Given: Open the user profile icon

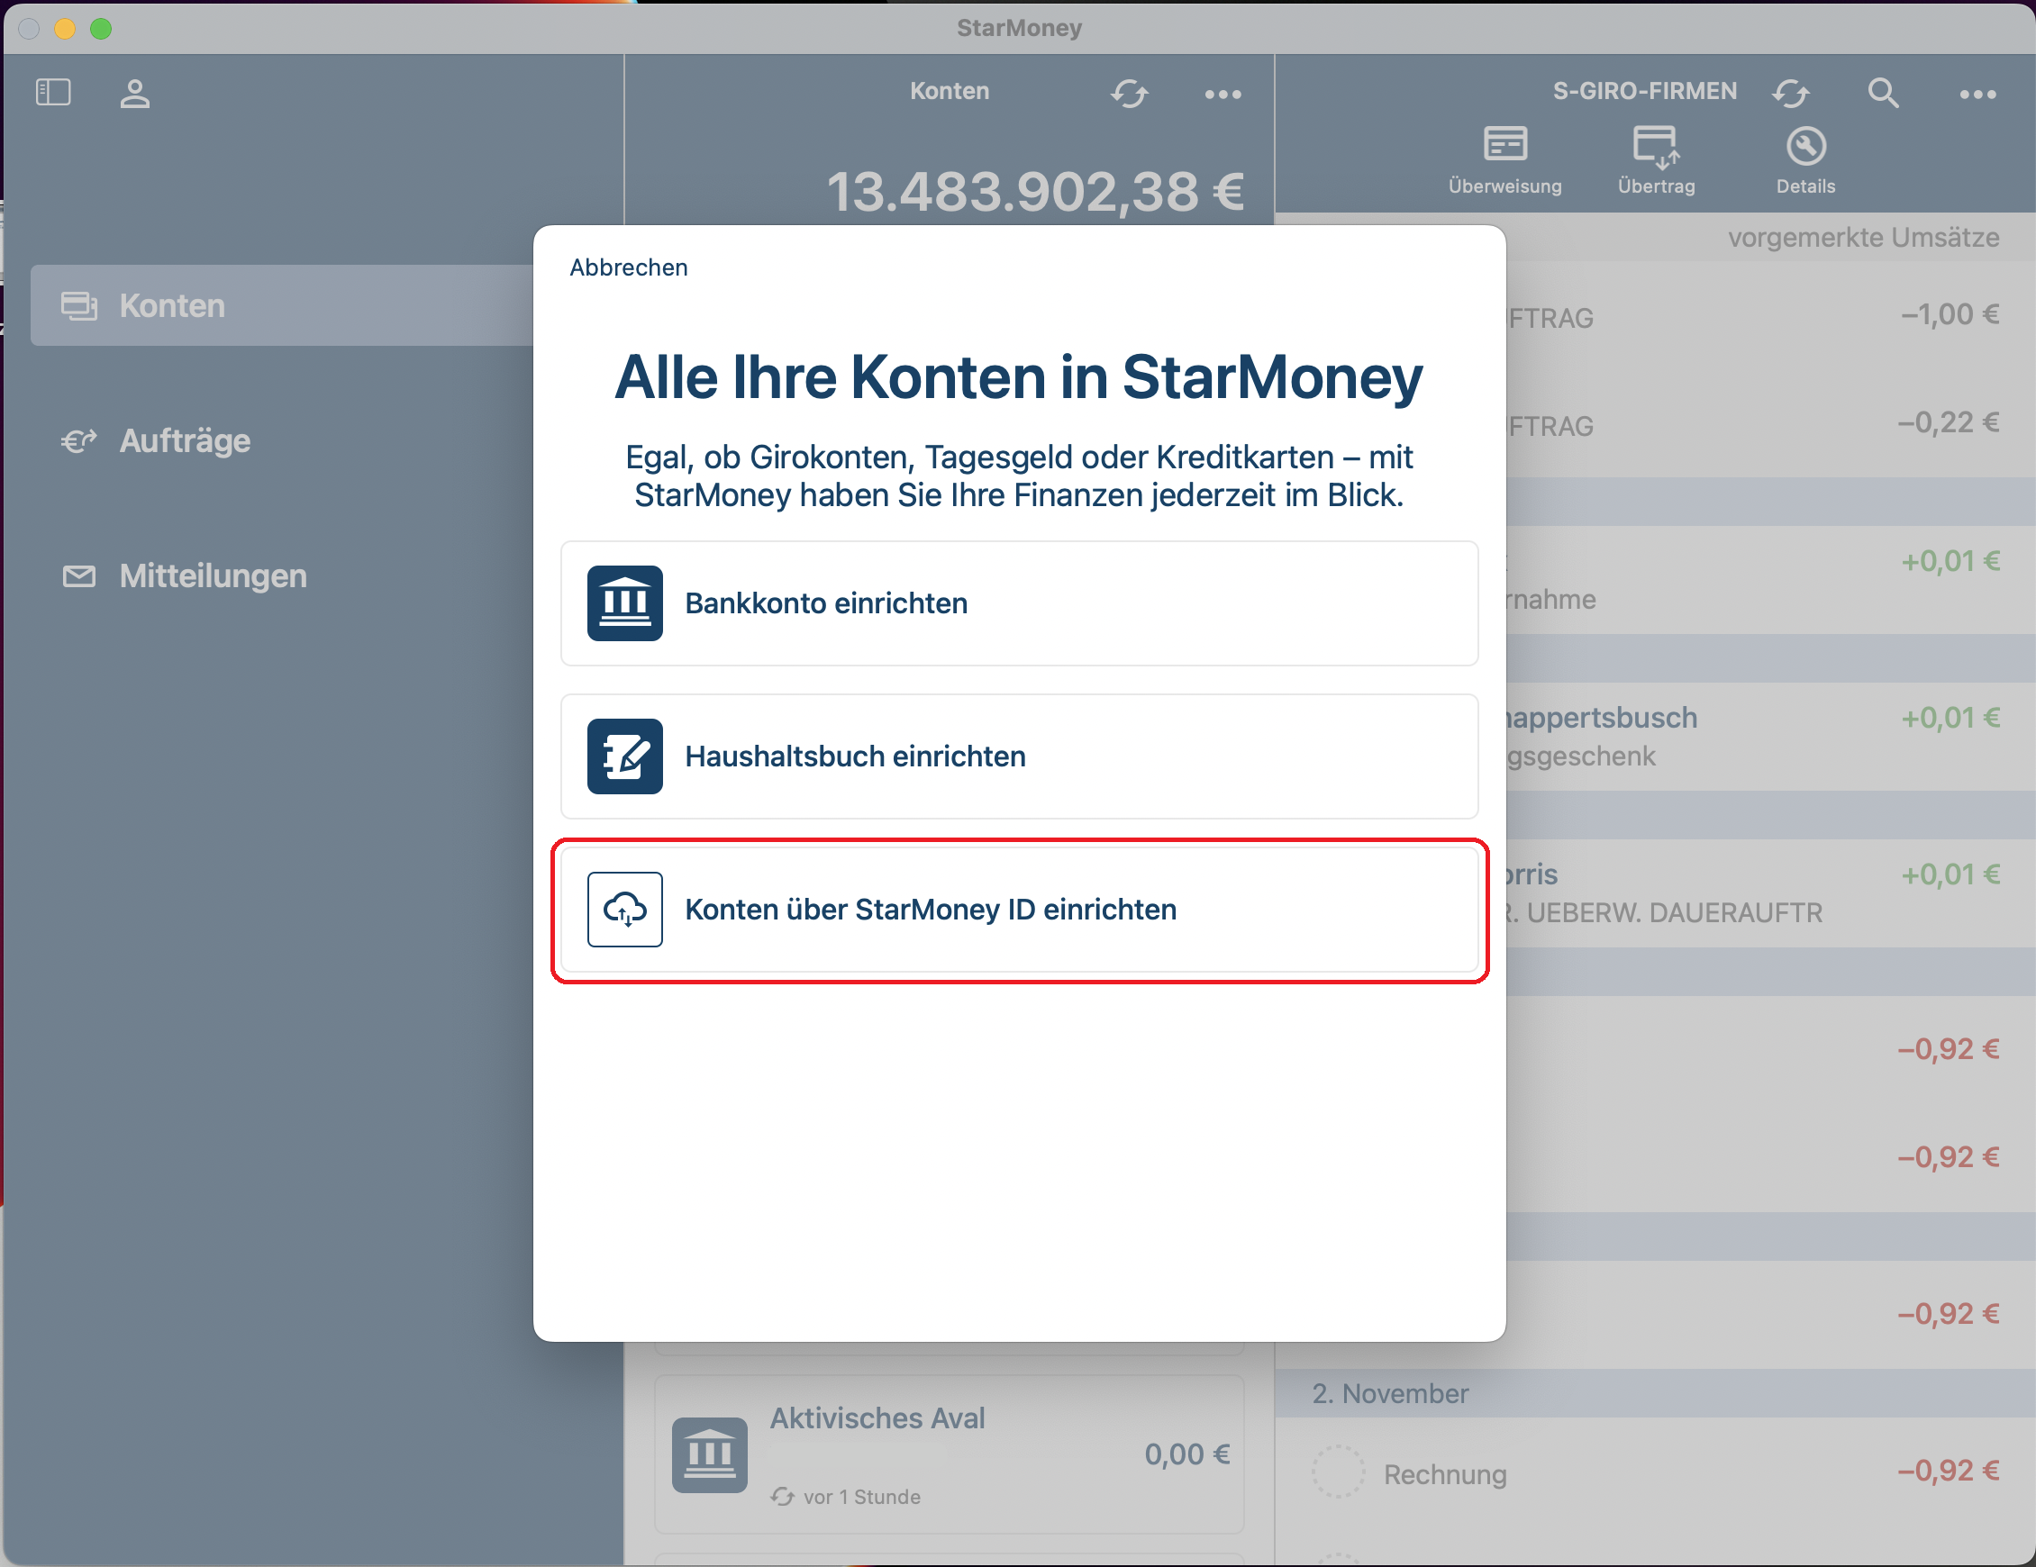Looking at the screenshot, I should 136,94.
